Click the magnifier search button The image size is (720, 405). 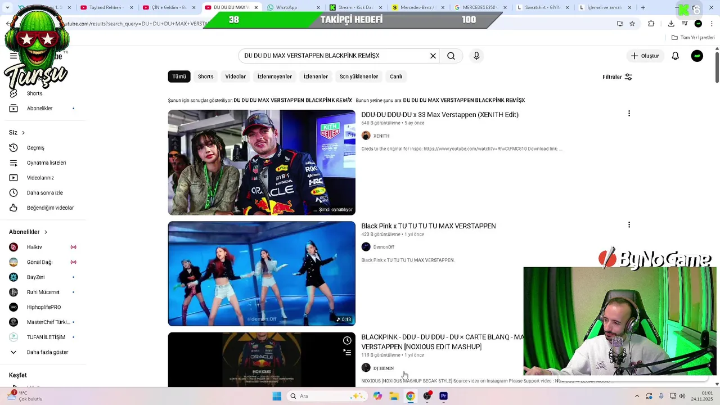[x=451, y=56]
